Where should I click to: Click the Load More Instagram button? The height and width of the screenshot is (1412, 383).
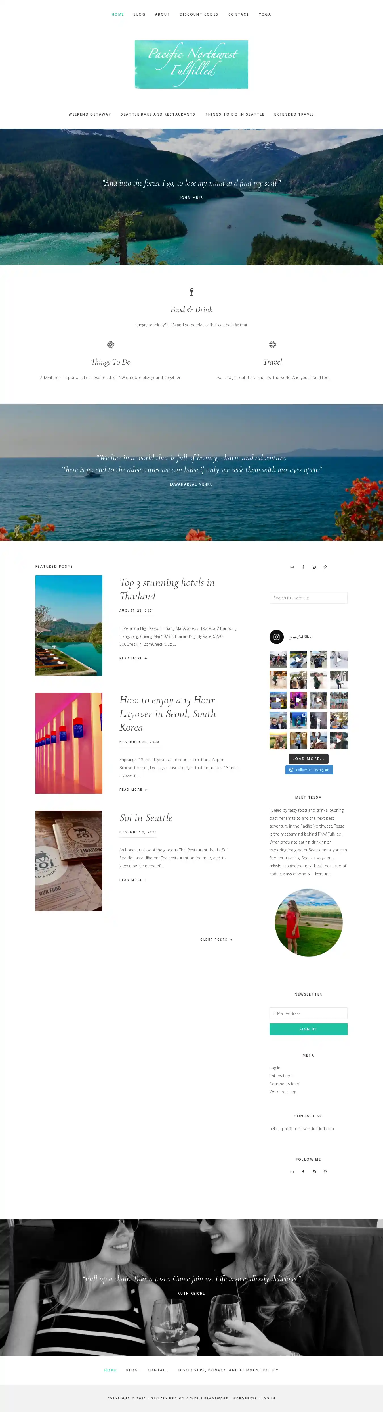coord(309,759)
